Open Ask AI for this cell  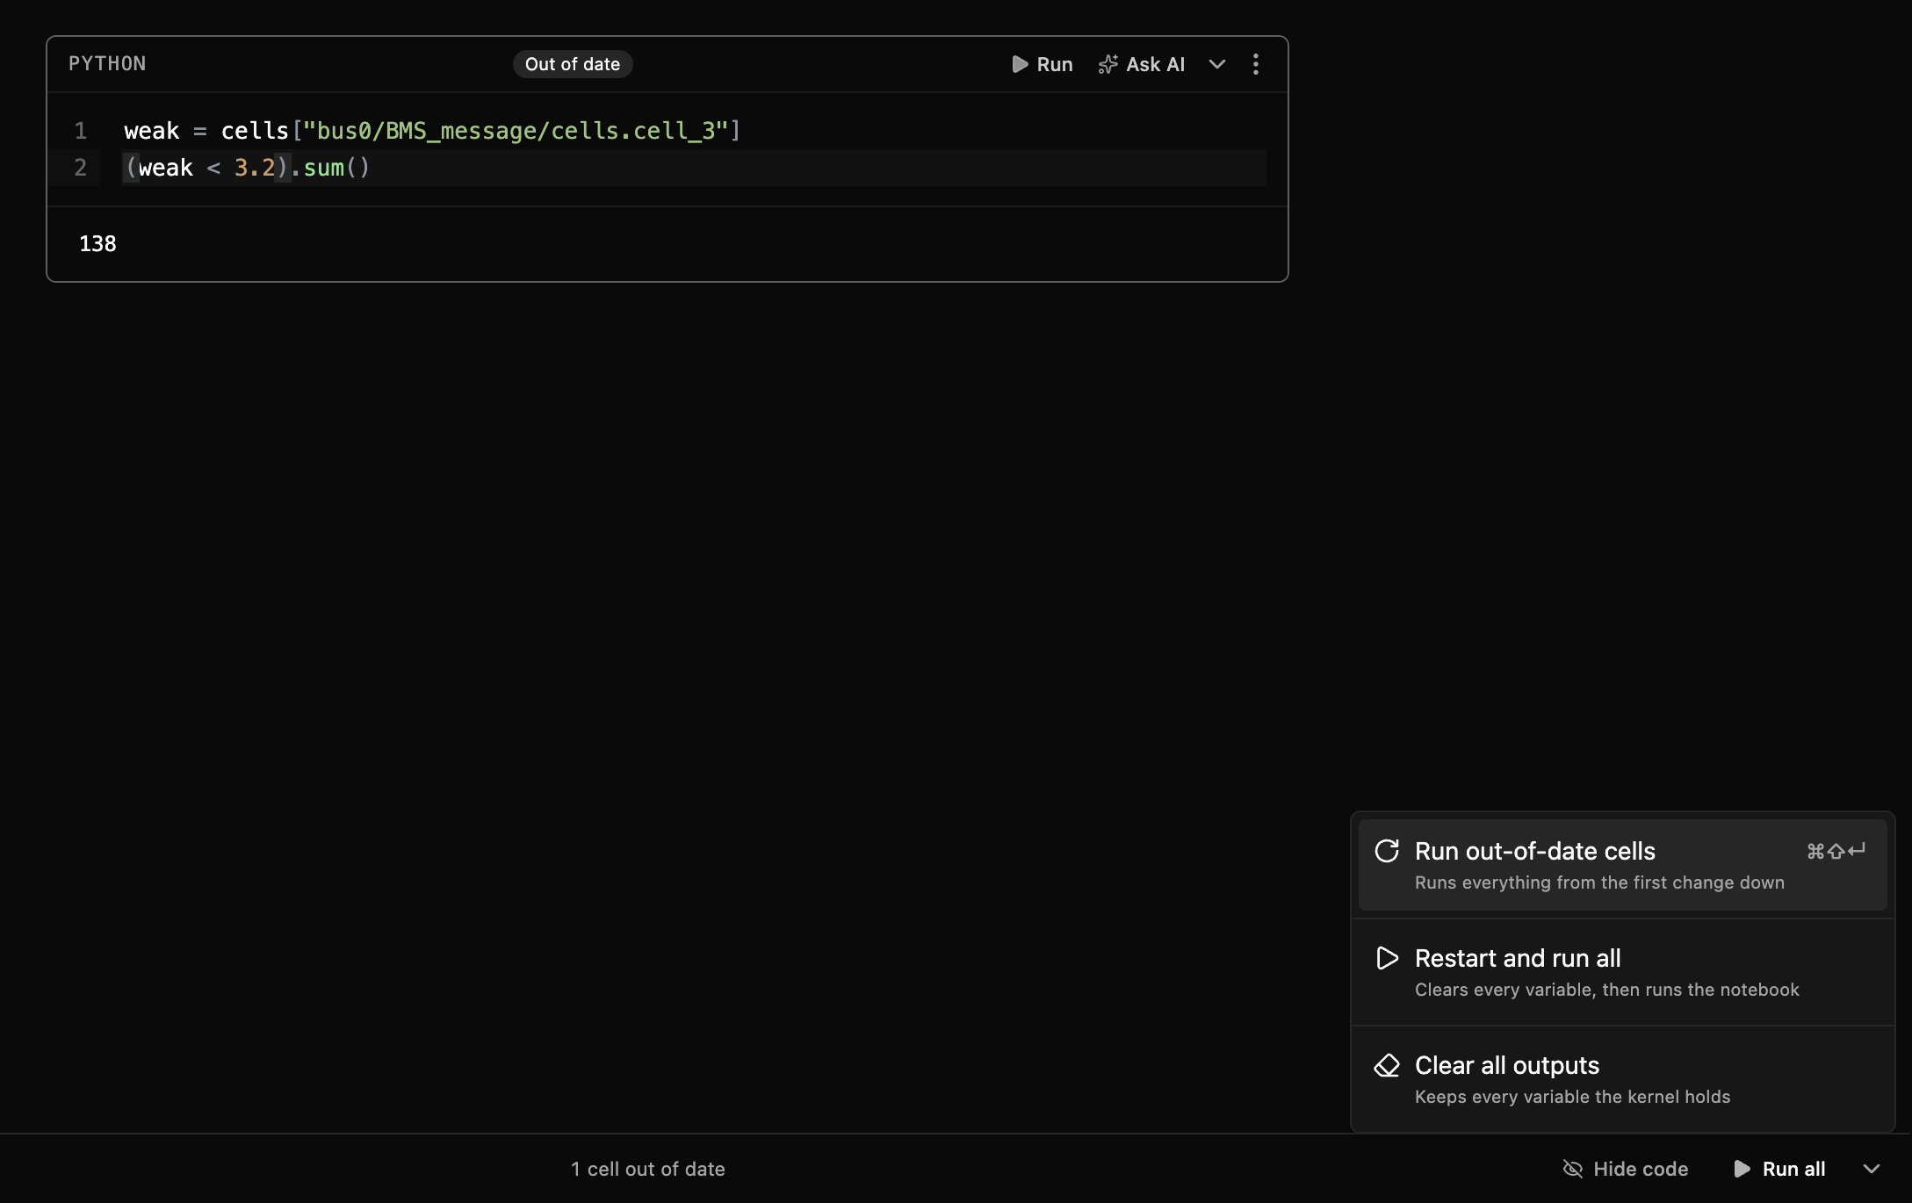click(x=1141, y=64)
